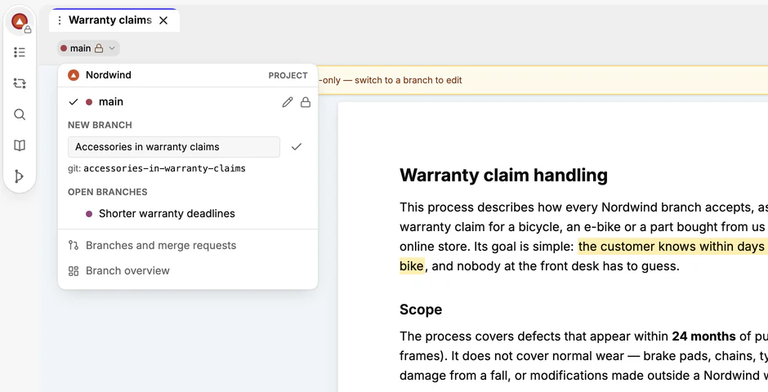The image size is (768, 392).
Task: Collapse the main branch selector dropdown
Action: pyautogui.click(x=88, y=48)
